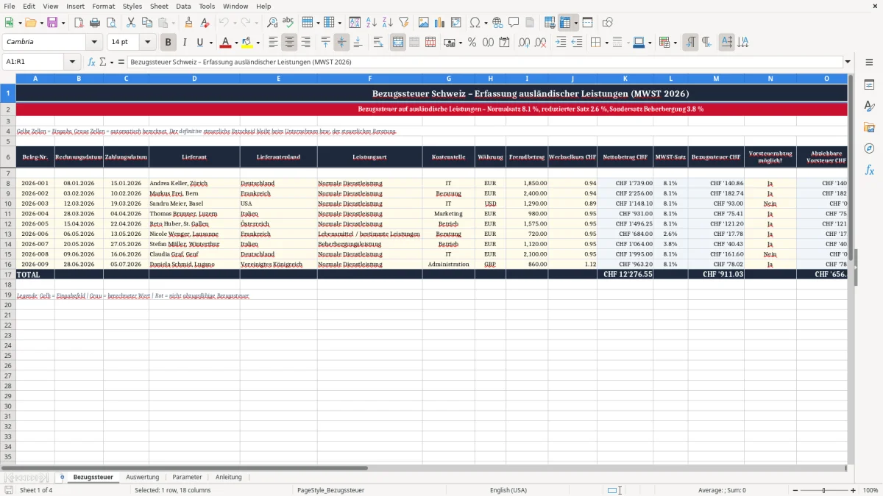Open the Background Color dropdown arrow
The height and width of the screenshot is (496, 883).
tap(258, 43)
